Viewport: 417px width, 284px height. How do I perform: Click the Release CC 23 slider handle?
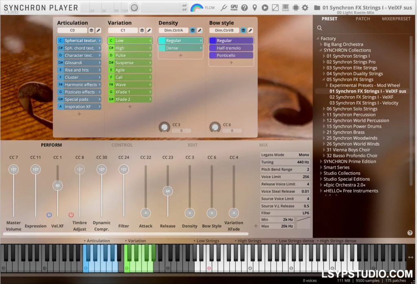click(x=167, y=191)
